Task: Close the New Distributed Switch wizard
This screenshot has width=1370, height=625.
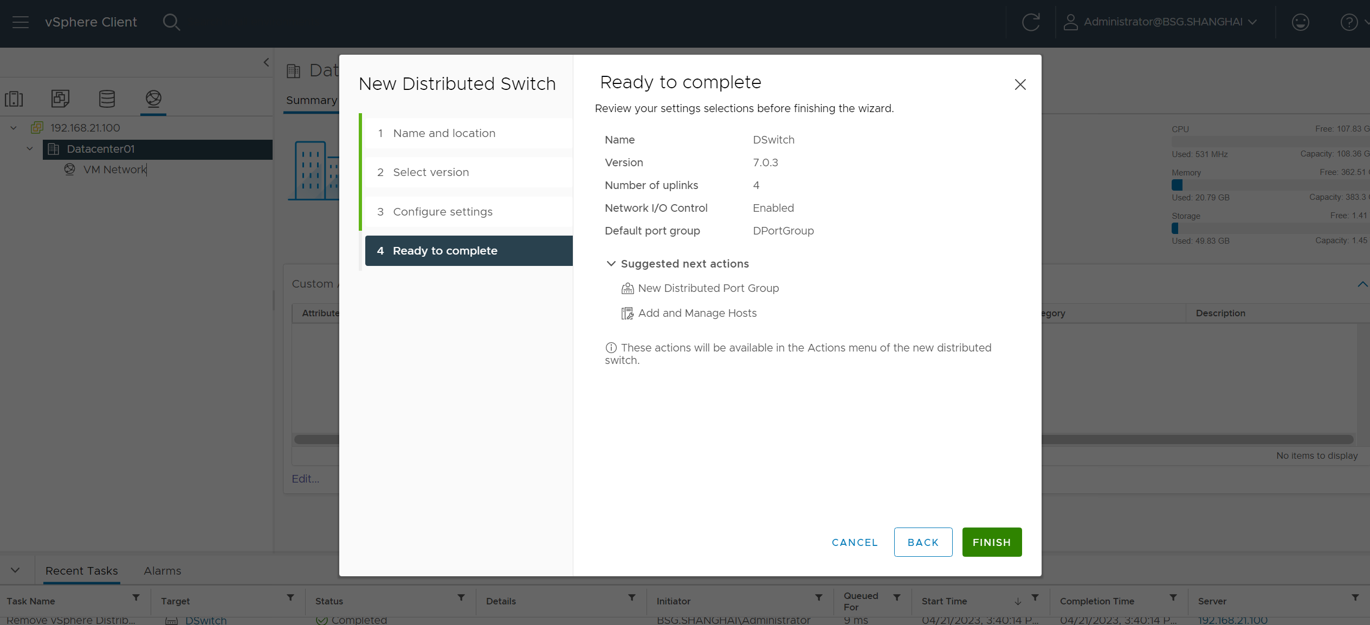Action: 1020,84
